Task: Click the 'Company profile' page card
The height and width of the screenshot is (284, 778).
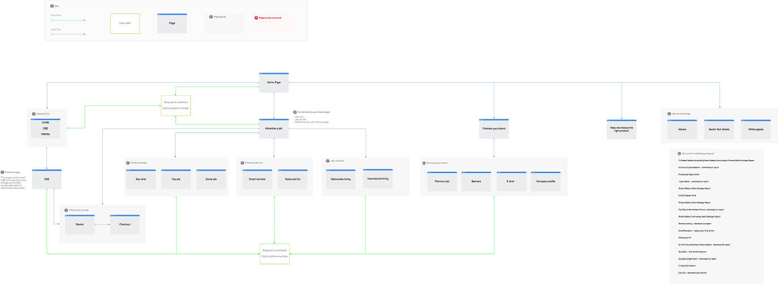Action: coord(545,181)
